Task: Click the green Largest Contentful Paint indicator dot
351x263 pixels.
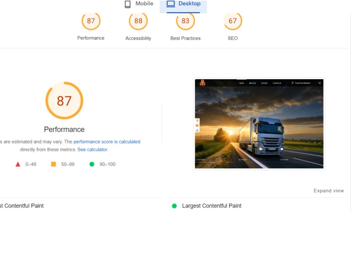Action: [x=174, y=206]
